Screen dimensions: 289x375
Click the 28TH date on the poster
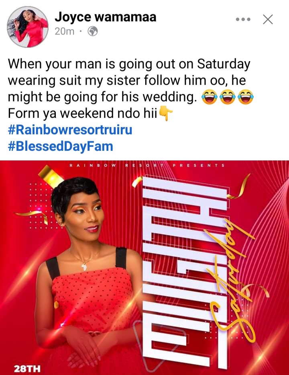[27, 369]
